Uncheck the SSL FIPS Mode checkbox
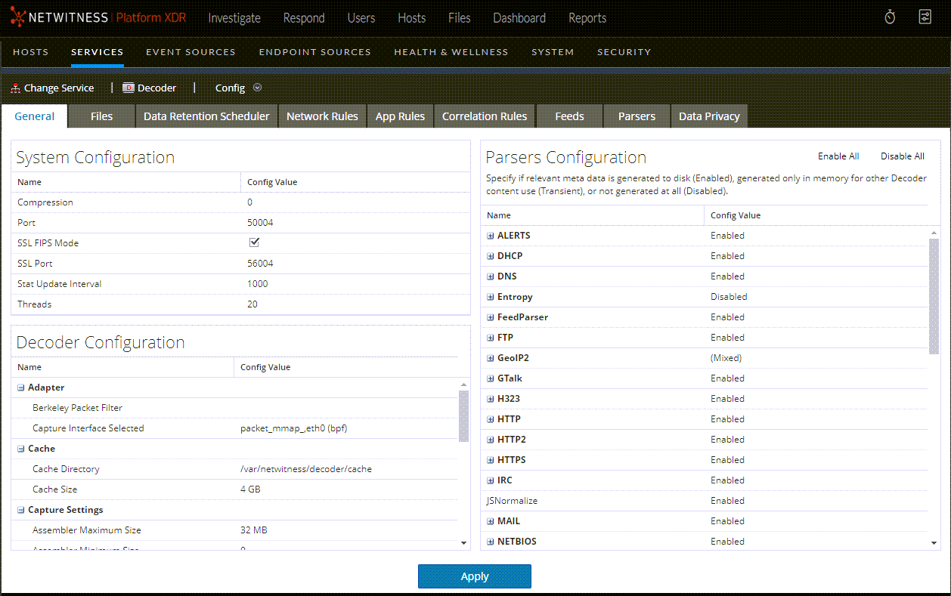Viewport: 951px width, 596px height. tap(254, 242)
